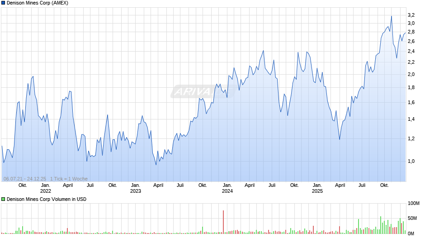The image size is (425, 238).
Task: Click the price axis label '2,0'
Action: 411,74
